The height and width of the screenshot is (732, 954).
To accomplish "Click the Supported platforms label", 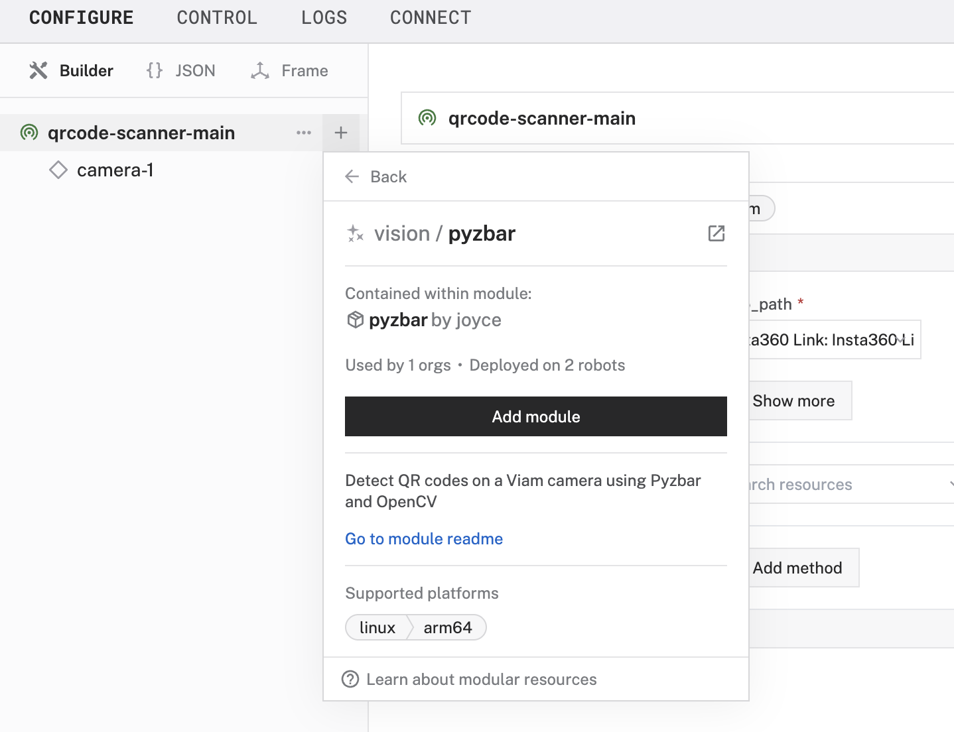I will 422,593.
